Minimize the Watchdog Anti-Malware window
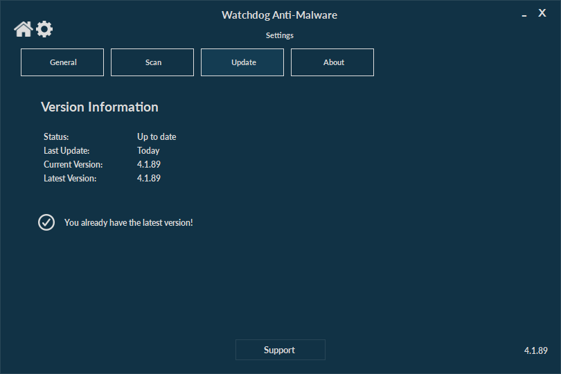The width and height of the screenshot is (561, 374). [x=524, y=15]
